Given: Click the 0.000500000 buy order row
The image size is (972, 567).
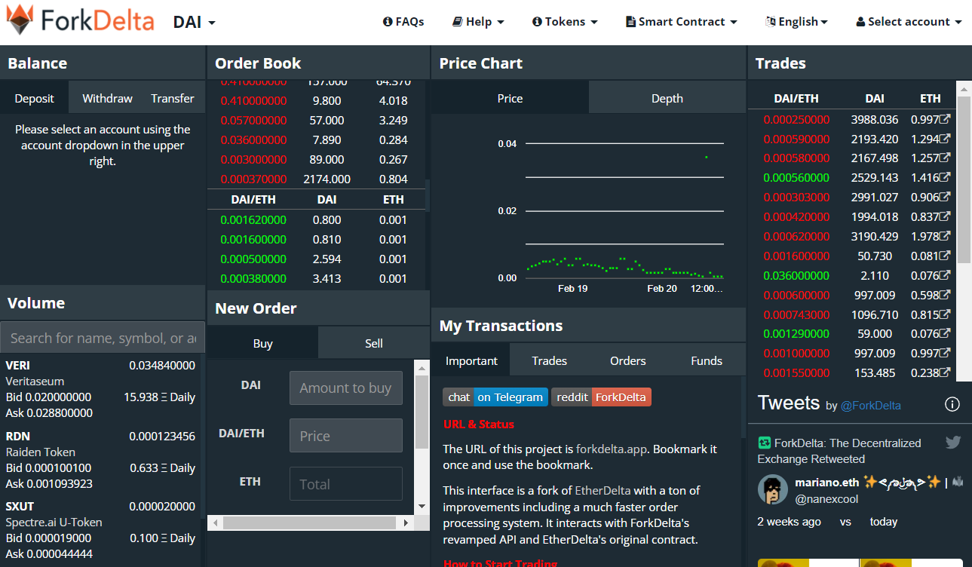Looking at the screenshot, I should pyautogui.click(x=316, y=259).
